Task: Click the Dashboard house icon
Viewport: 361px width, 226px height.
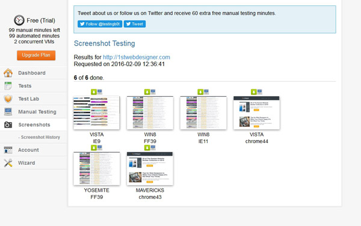Action: pos(8,73)
